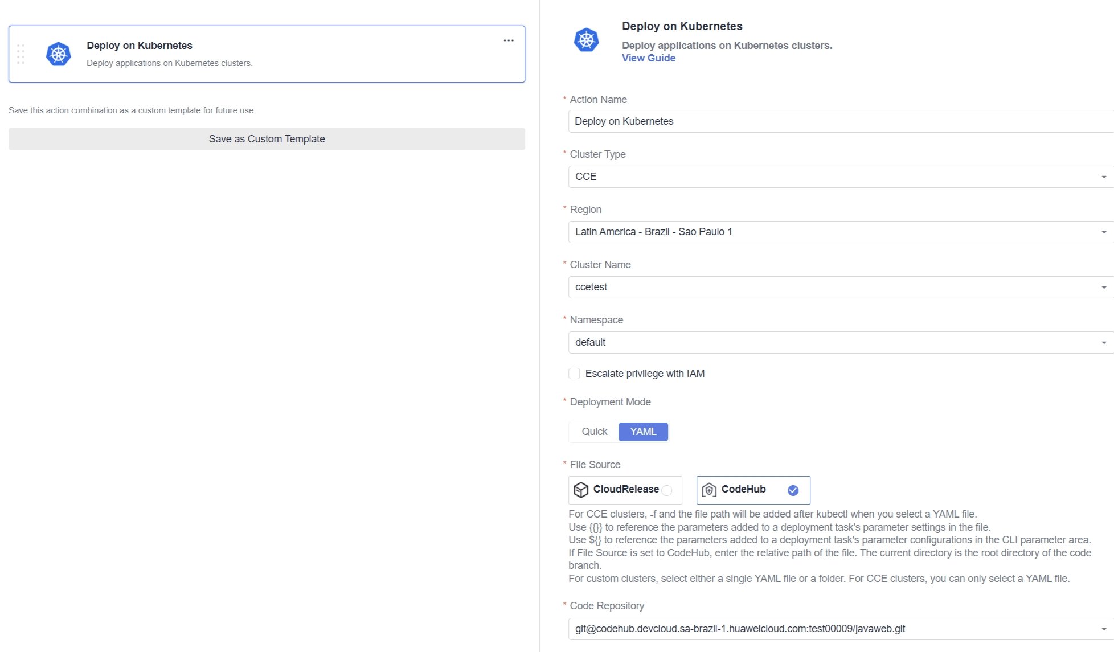Click the CloudRelease cube icon
This screenshot has width=1114, height=652.
pos(580,490)
